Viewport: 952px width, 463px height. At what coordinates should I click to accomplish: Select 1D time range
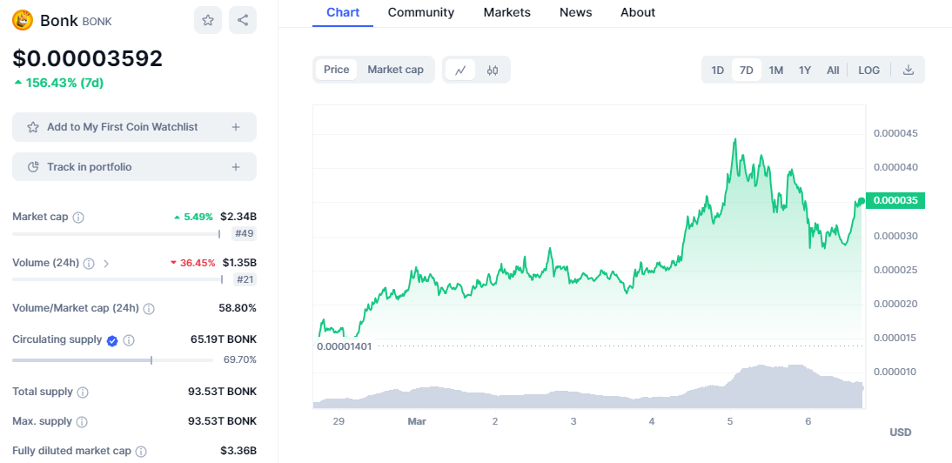pos(718,70)
